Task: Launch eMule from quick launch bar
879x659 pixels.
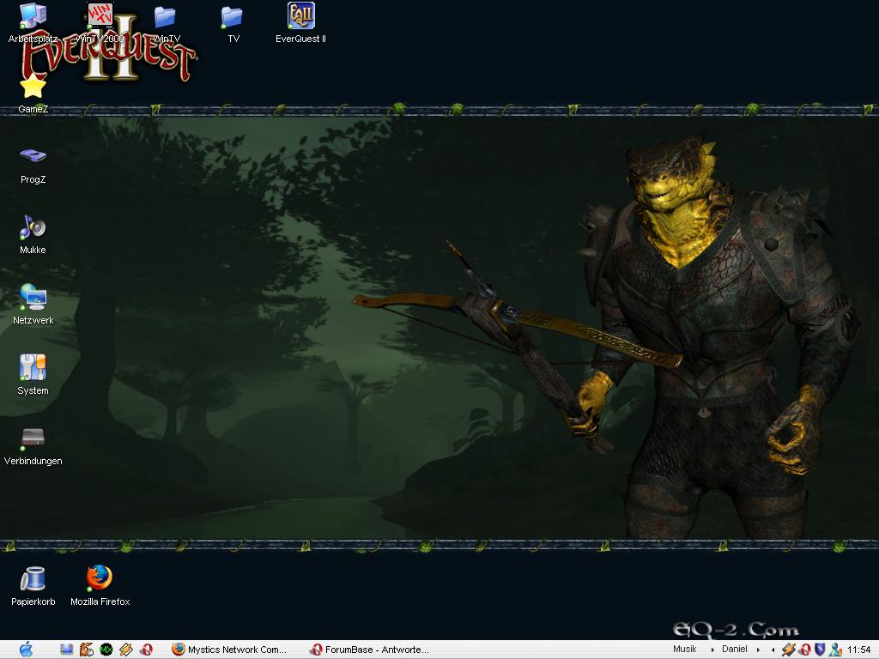Action: pyautogui.click(x=87, y=650)
